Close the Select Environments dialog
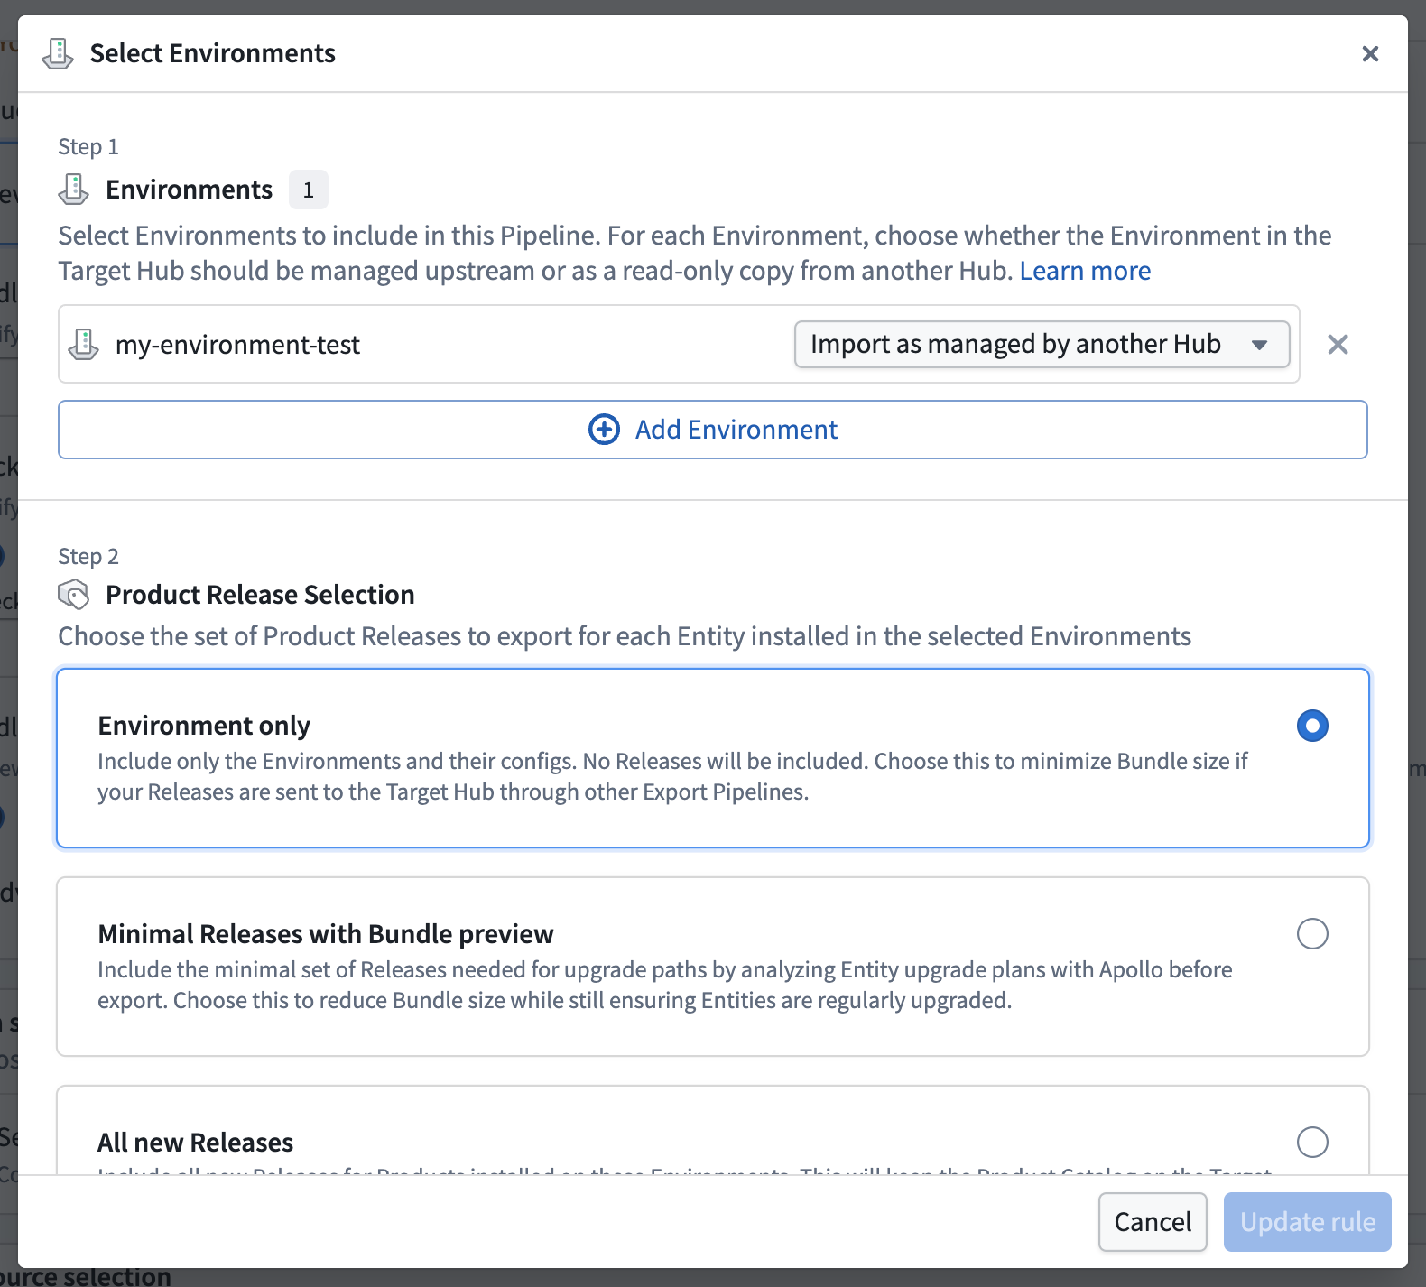1426x1287 pixels. [1370, 54]
